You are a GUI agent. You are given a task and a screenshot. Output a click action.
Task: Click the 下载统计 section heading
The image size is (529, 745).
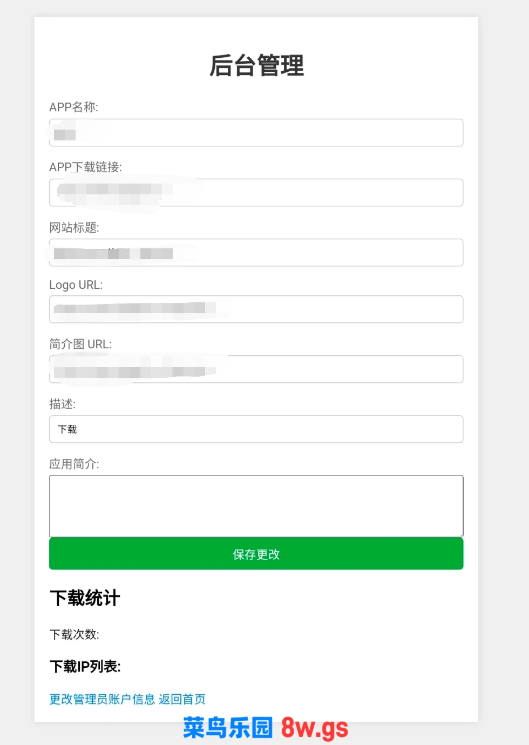pos(85,598)
